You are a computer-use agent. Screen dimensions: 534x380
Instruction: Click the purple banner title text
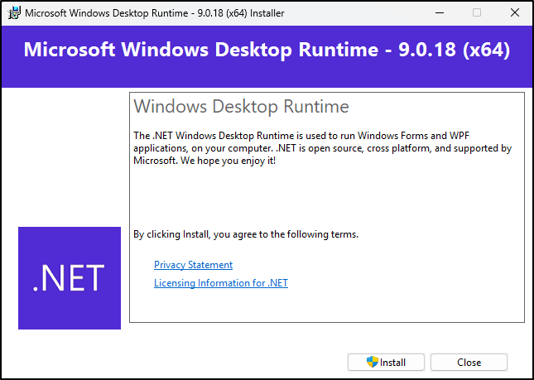[x=267, y=50]
